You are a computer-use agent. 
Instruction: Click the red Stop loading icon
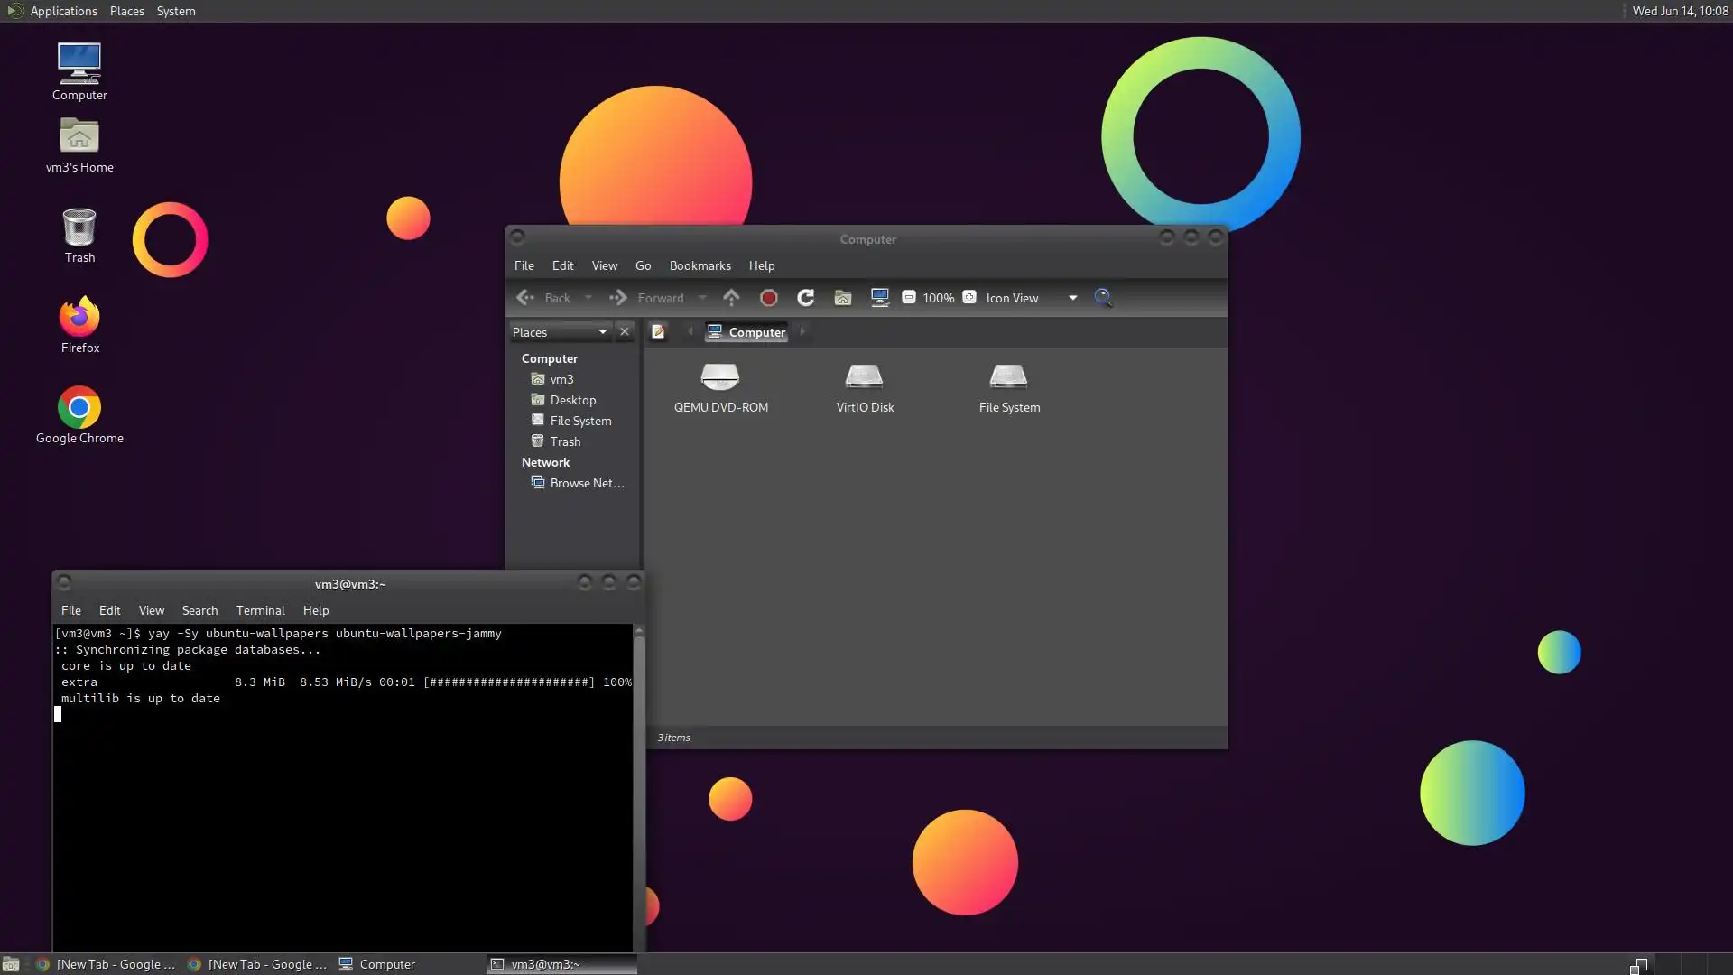click(x=769, y=298)
